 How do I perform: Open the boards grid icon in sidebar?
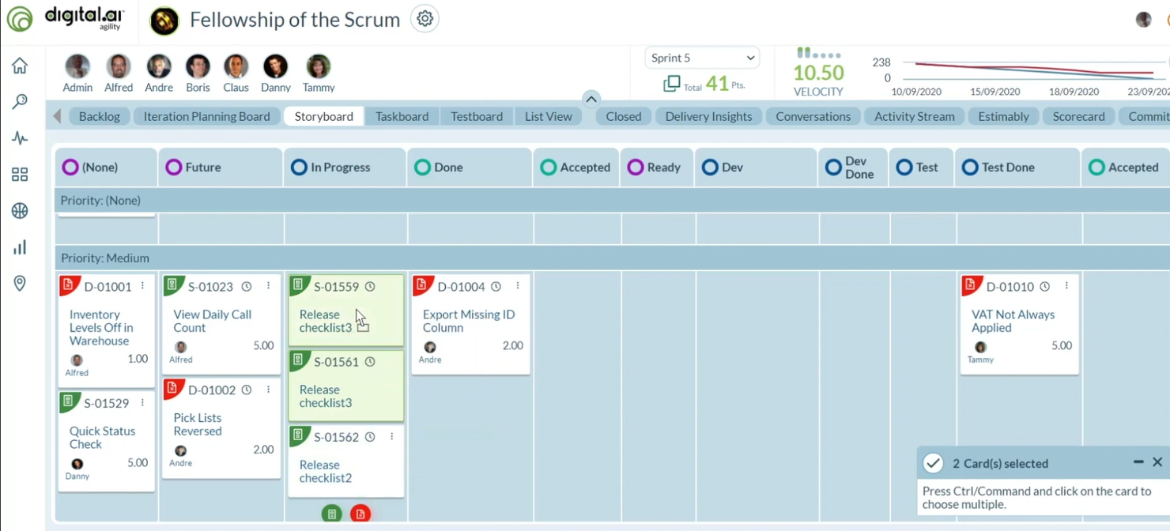(20, 175)
